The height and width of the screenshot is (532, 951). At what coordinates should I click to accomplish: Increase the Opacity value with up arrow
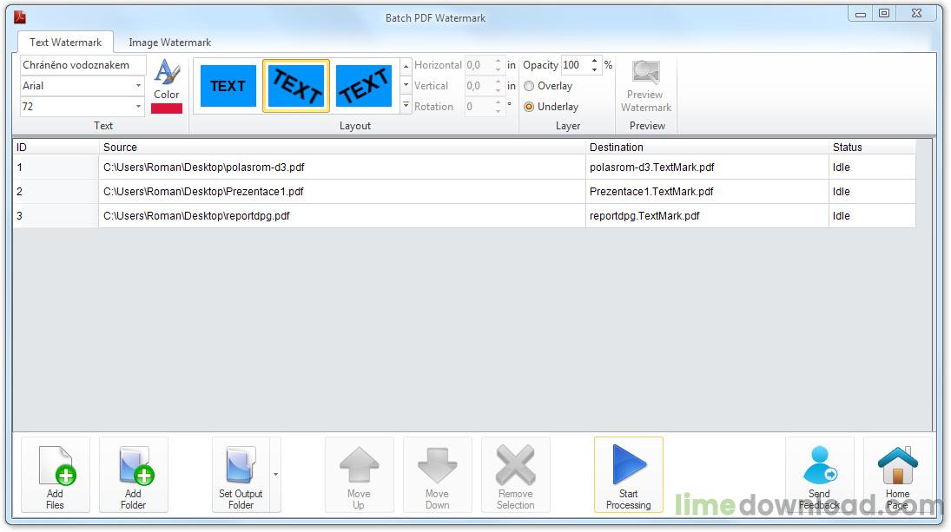[x=594, y=61]
